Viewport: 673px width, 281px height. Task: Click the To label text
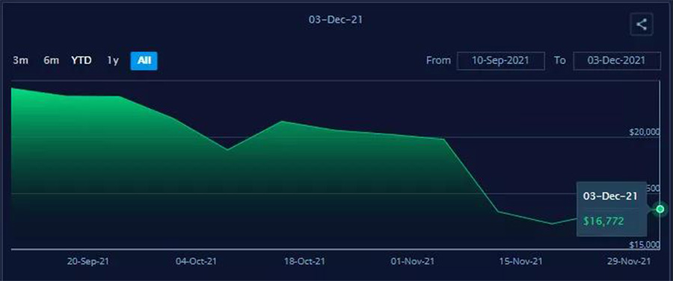coord(559,60)
